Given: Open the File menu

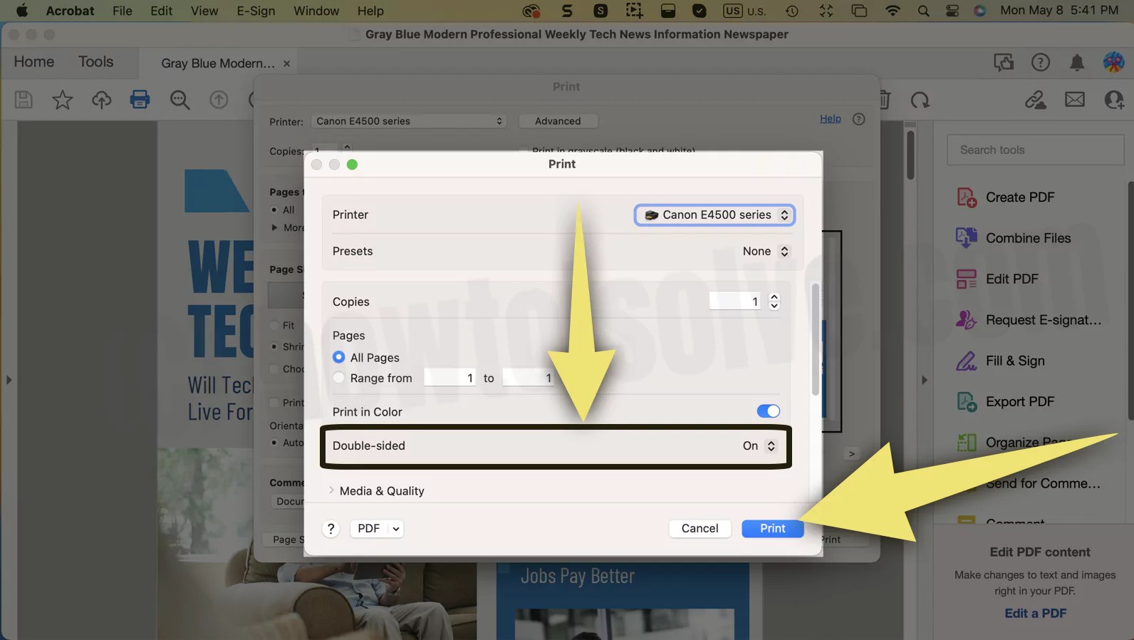Looking at the screenshot, I should (x=123, y=11).
